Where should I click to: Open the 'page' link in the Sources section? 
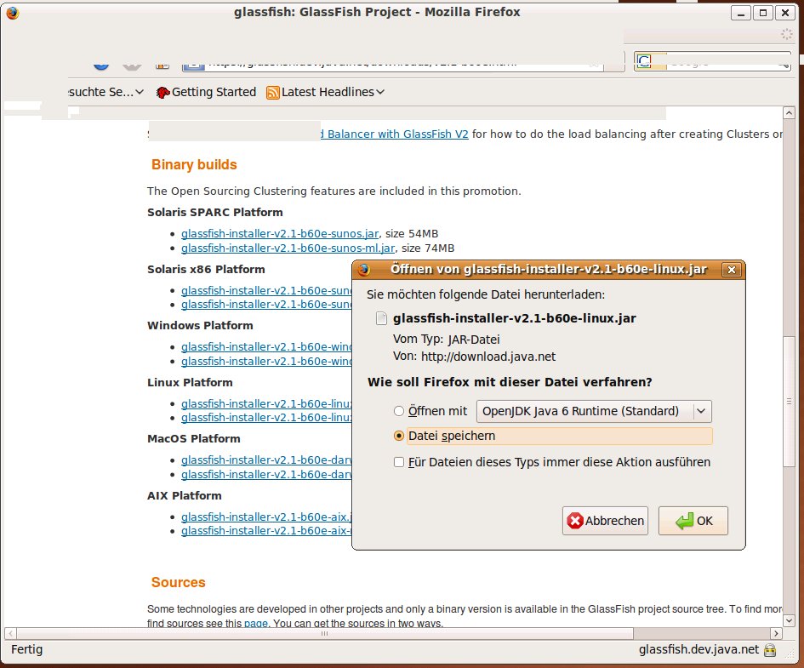(256, 624)
